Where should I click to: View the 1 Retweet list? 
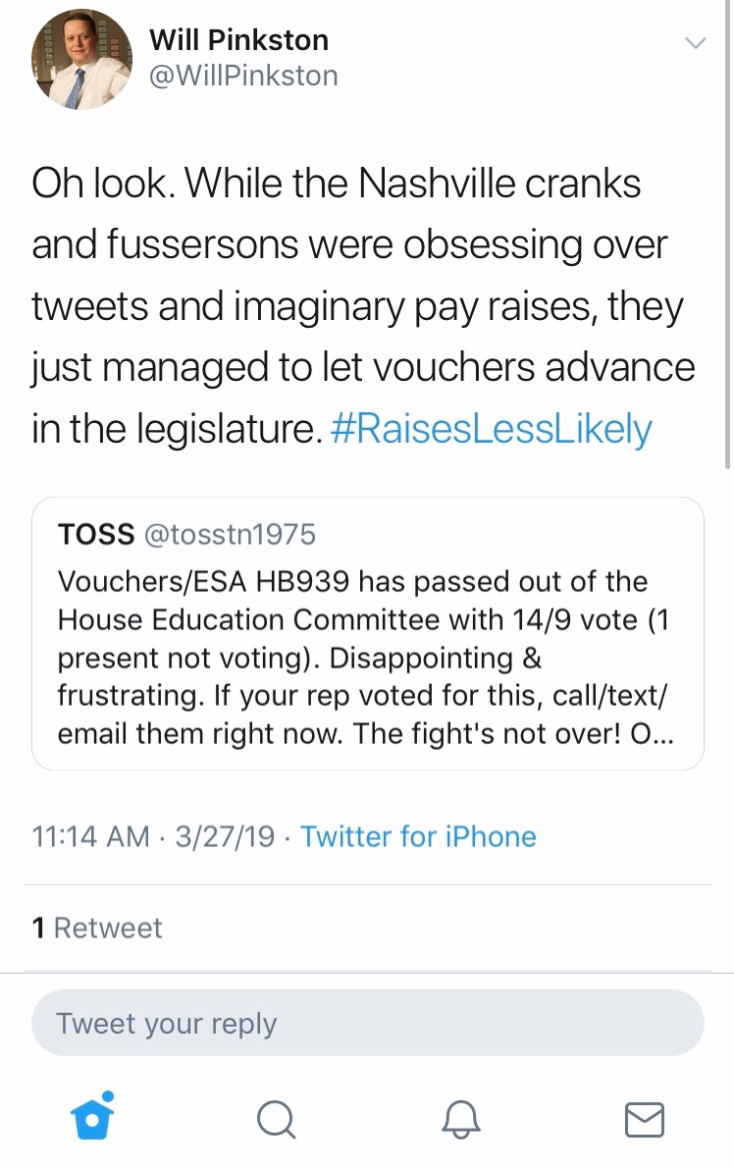(x=97, y=929)
